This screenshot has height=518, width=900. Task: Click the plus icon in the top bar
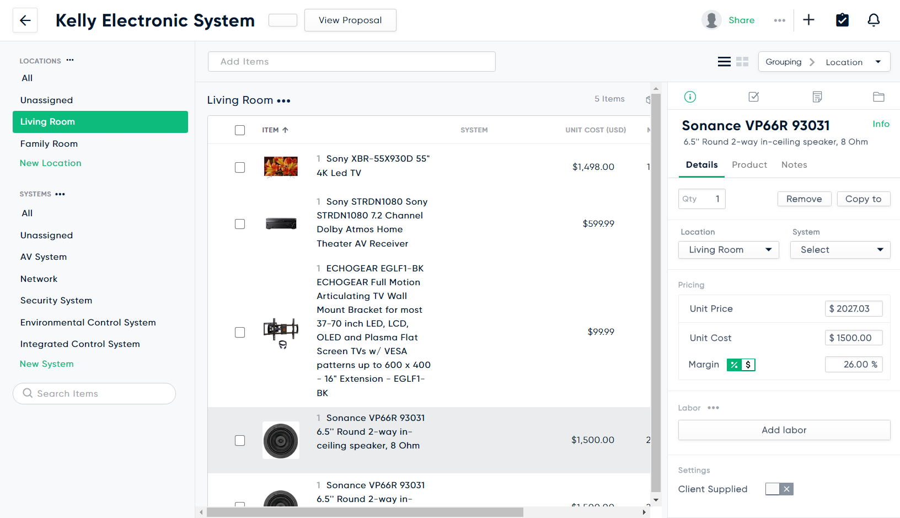[808, 20]
